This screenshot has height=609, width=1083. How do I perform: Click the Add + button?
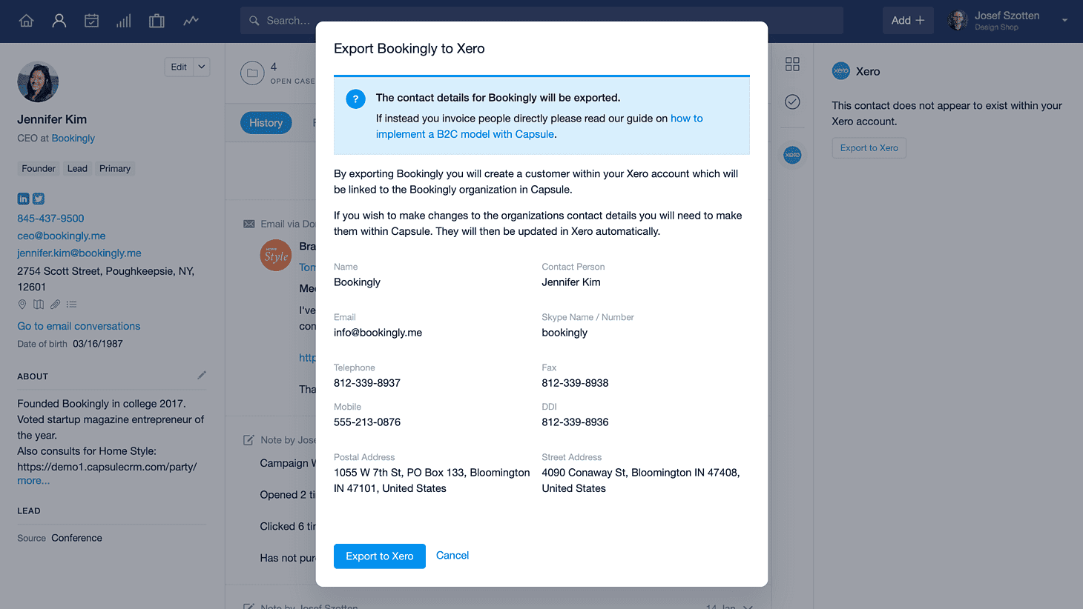tap(908, 21)
